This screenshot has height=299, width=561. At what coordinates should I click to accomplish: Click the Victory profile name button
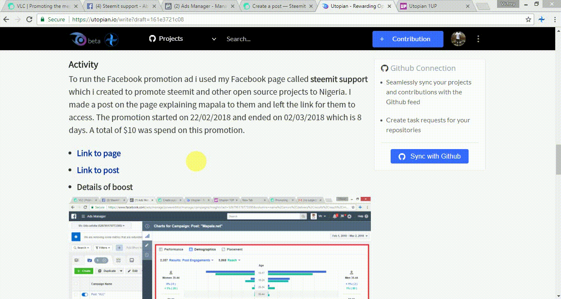click(508, 4)
